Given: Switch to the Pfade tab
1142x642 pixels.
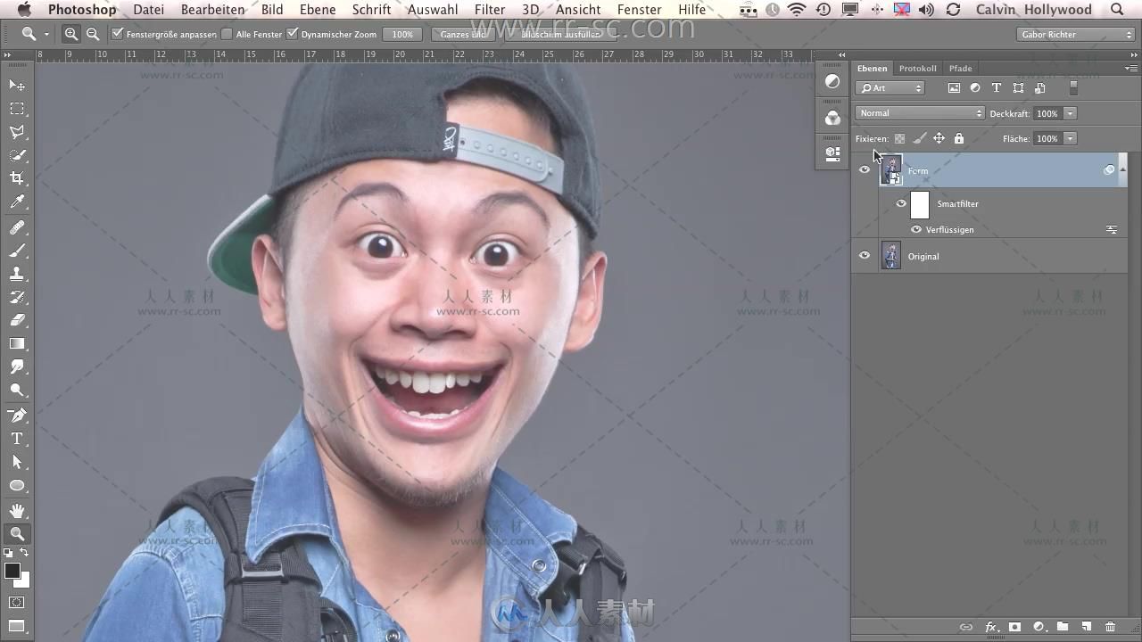Looking at the screenshot, I should tap(960, 68).
